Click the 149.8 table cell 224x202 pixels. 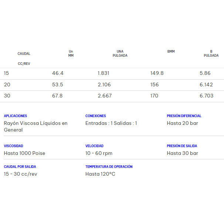157,73
